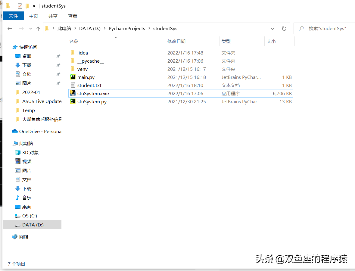Go up one folder level

38,29
